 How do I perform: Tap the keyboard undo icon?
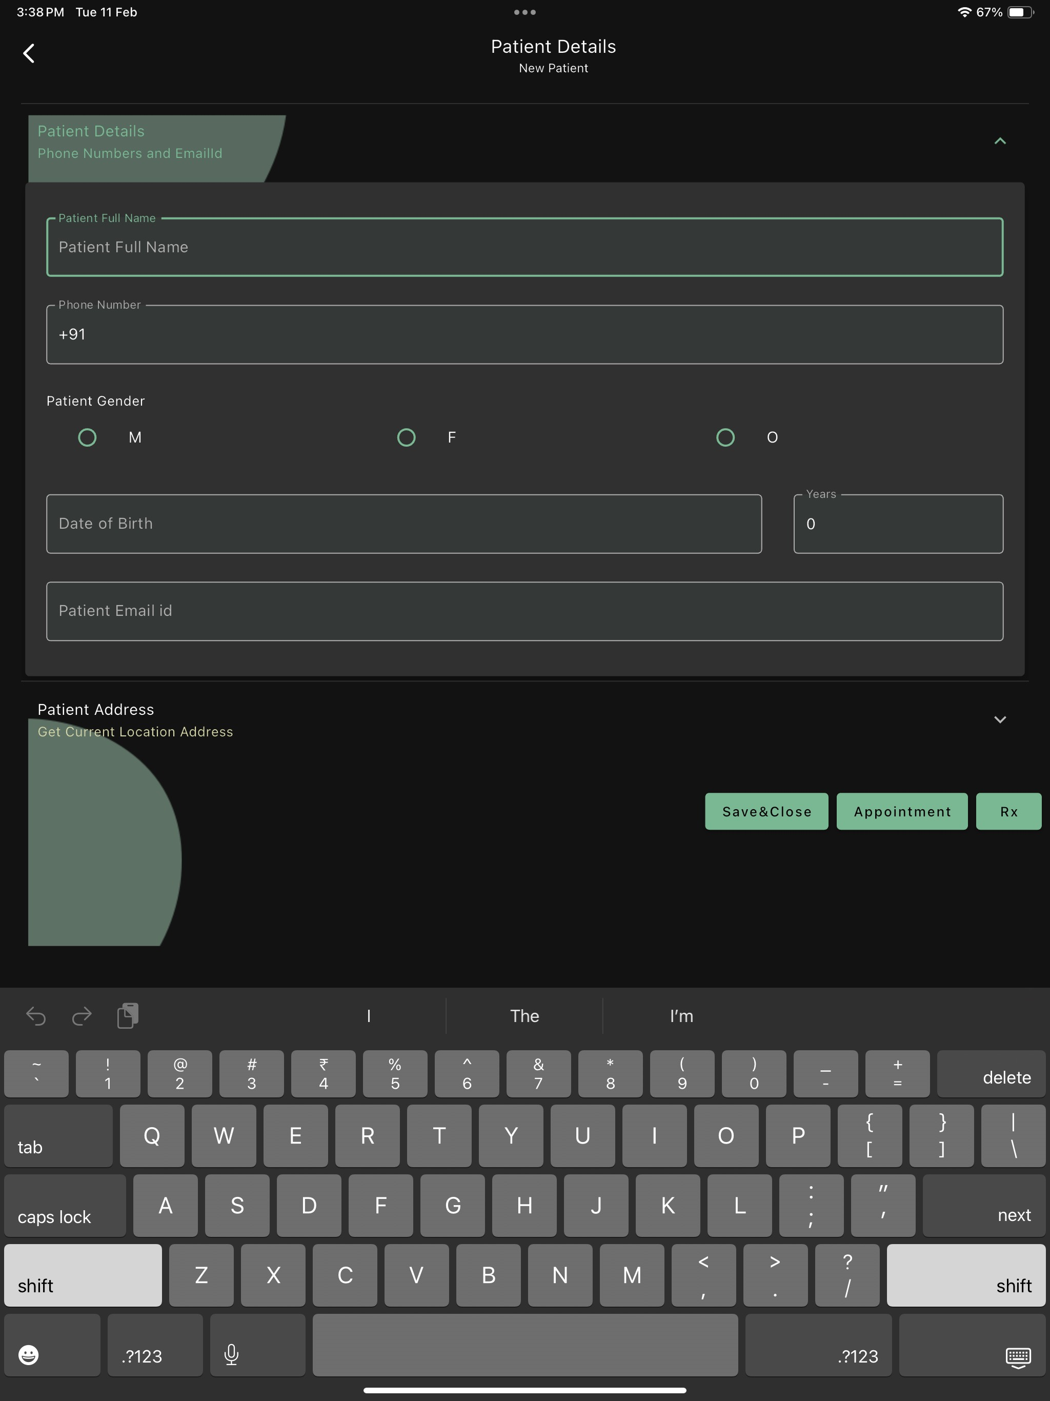click(x=36, y=1016)
